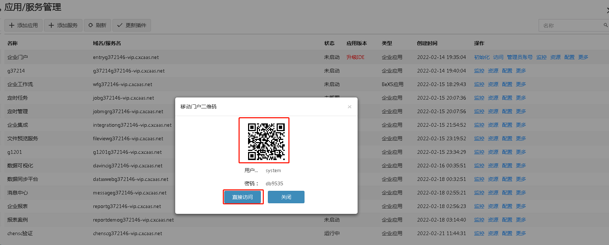Expand 更多 menu for 定时管理 row

point(521,111)
